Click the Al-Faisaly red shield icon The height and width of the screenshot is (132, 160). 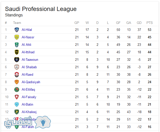[x=17, y=97]
